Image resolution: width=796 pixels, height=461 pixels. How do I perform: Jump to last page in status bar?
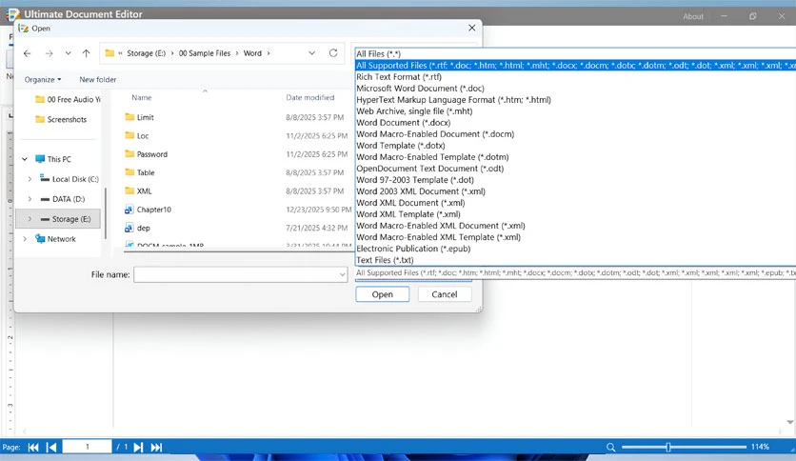pyautogui.click(x=156, y=448)
